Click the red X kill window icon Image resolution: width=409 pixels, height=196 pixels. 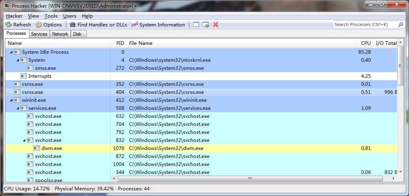point(216,25)
